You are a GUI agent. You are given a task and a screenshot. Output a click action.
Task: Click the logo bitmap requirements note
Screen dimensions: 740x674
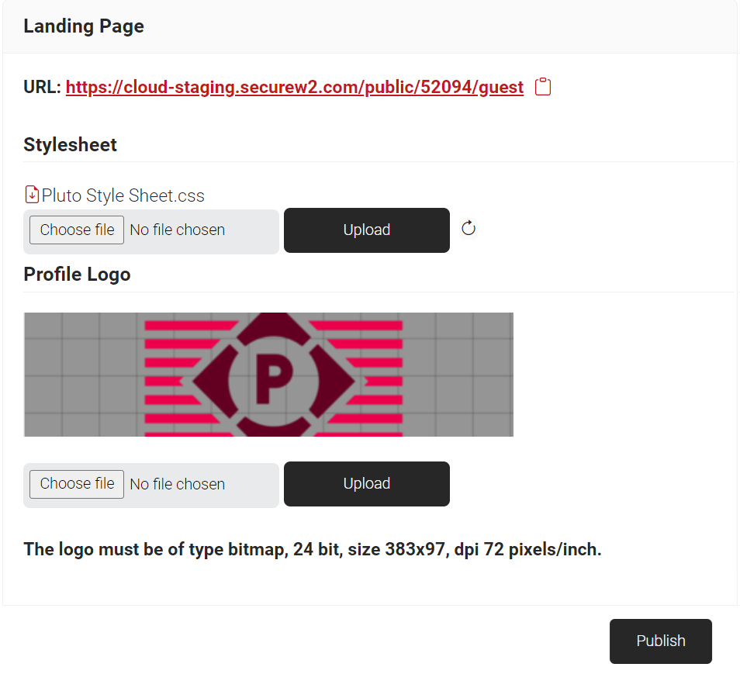click(x=313, y=550)
